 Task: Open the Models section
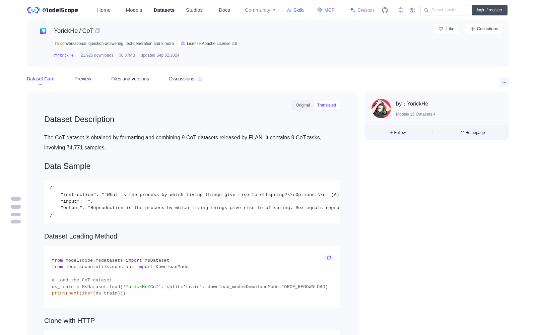pyautogui.click(x=134, y=10)
